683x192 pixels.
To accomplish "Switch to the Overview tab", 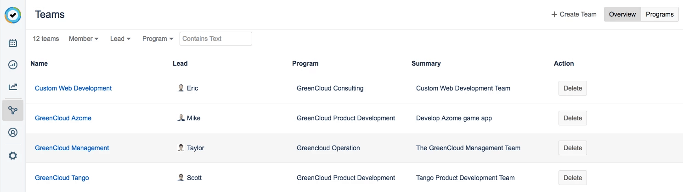I will coord(622,14).
